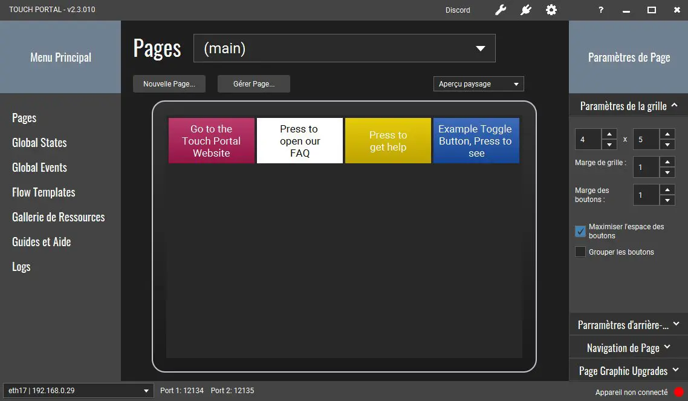Open Gallerie de Ressources
Screen dimensions: 688x401
click(x=59, y=217)
